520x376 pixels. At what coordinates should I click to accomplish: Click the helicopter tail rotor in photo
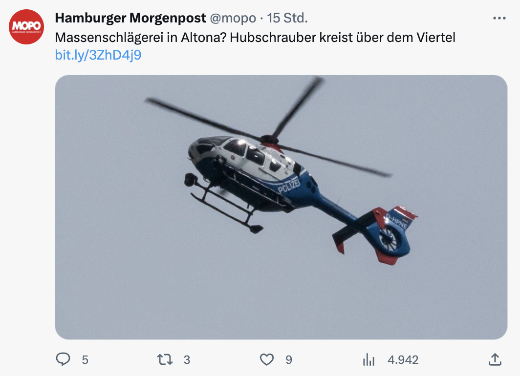[390, 239]
